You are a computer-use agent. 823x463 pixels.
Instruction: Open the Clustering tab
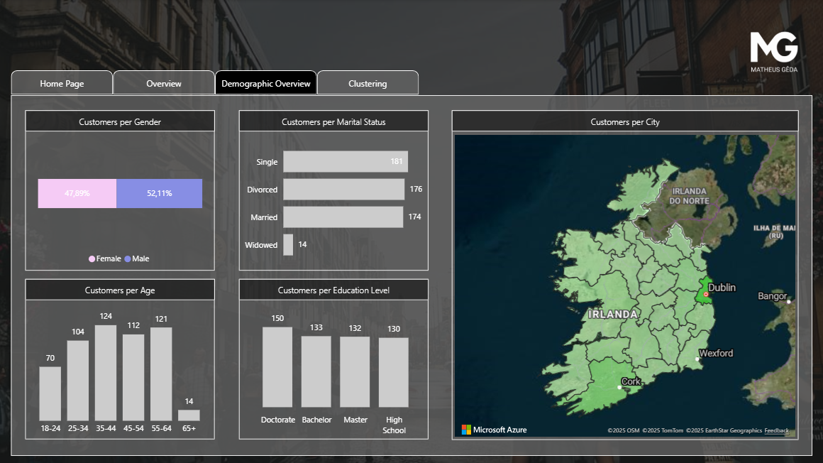tap(368, 83)
